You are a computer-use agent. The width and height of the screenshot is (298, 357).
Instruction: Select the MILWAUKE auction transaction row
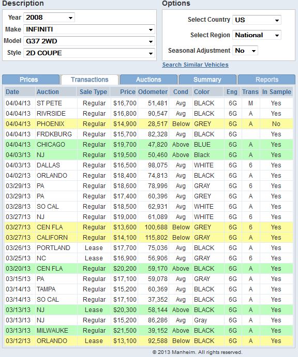point(148,331)
